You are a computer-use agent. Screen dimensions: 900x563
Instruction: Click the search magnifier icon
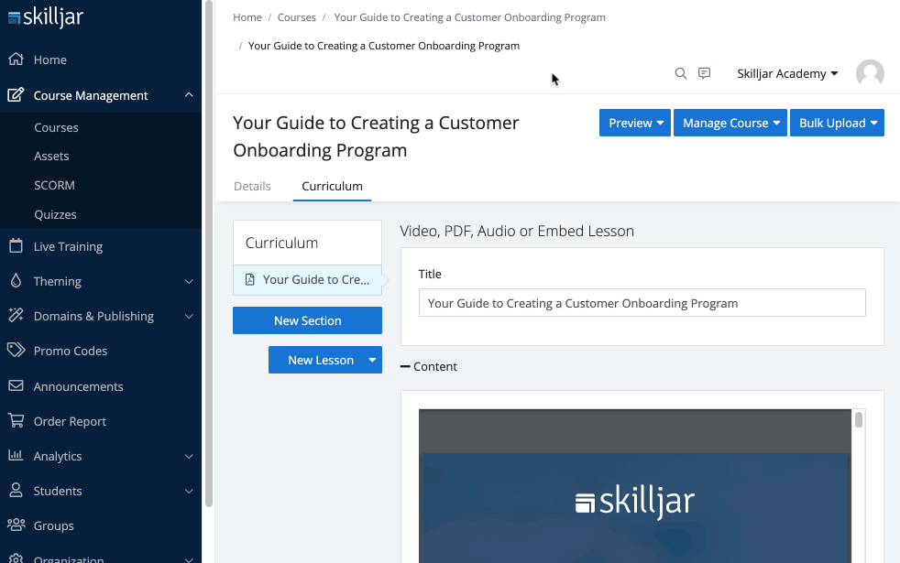point(680,74)
